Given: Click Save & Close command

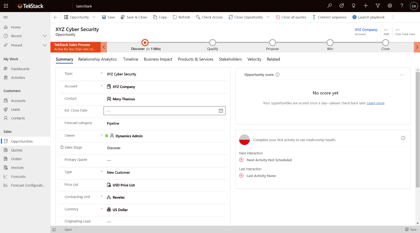Looking at the screenshot, I should (x=134, y=17).
